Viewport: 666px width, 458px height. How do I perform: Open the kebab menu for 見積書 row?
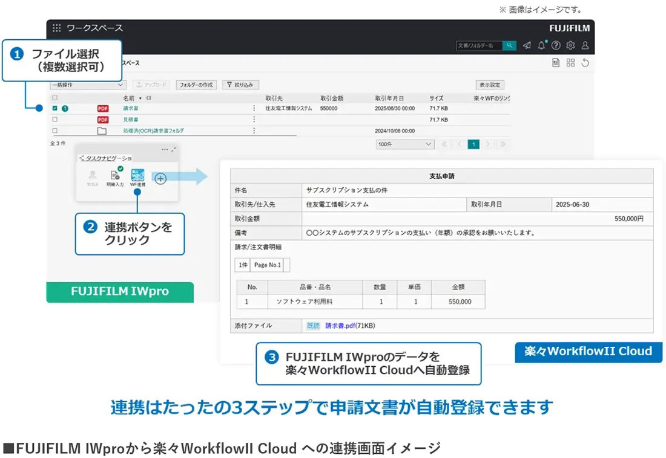pyautogui.click(x=254, y=120)
